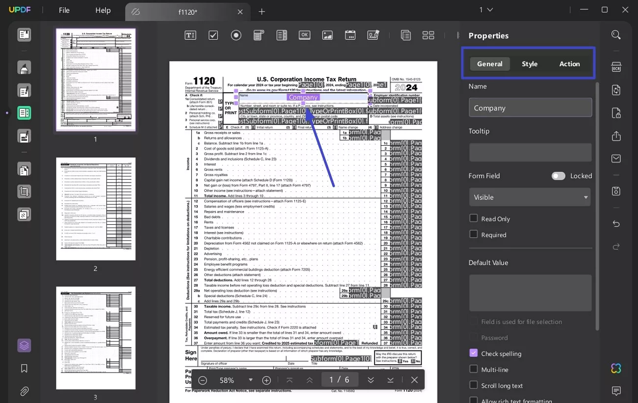Click the Name input field containing Company

pos(530,107)
